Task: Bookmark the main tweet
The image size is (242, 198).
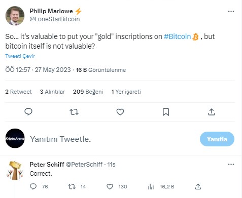Action: [x=166, y=112]
